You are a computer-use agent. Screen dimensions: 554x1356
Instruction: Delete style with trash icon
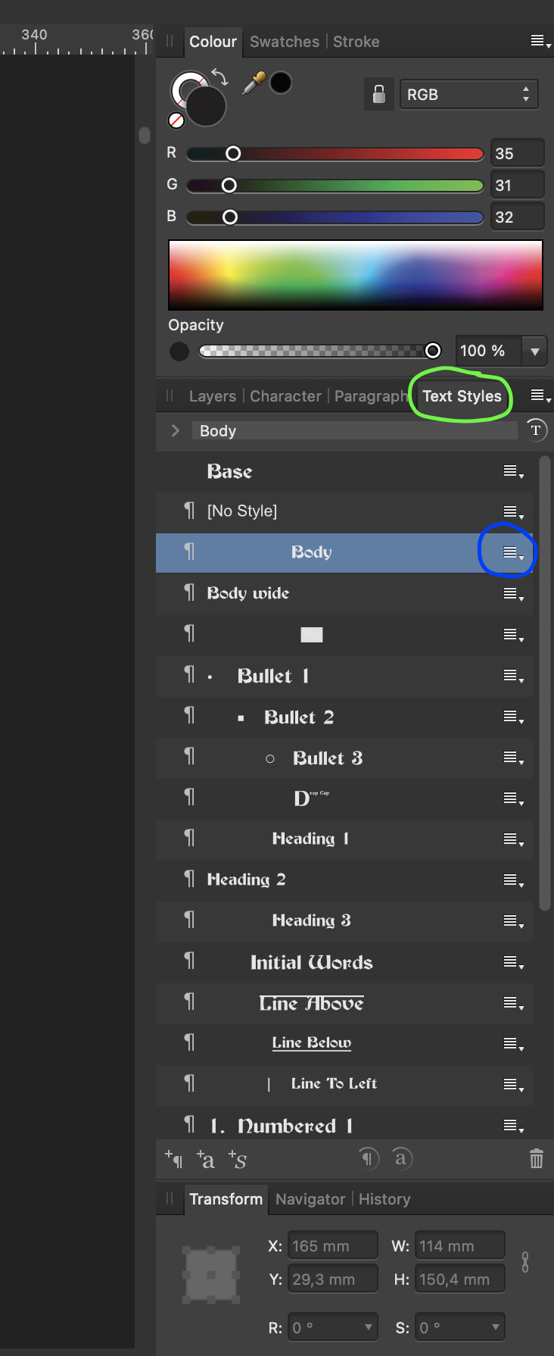536,1158
